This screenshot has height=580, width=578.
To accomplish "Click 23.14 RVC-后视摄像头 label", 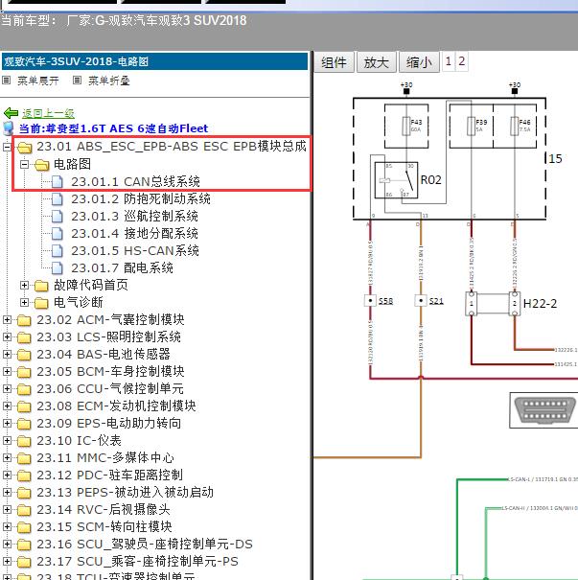I will 104,510.
